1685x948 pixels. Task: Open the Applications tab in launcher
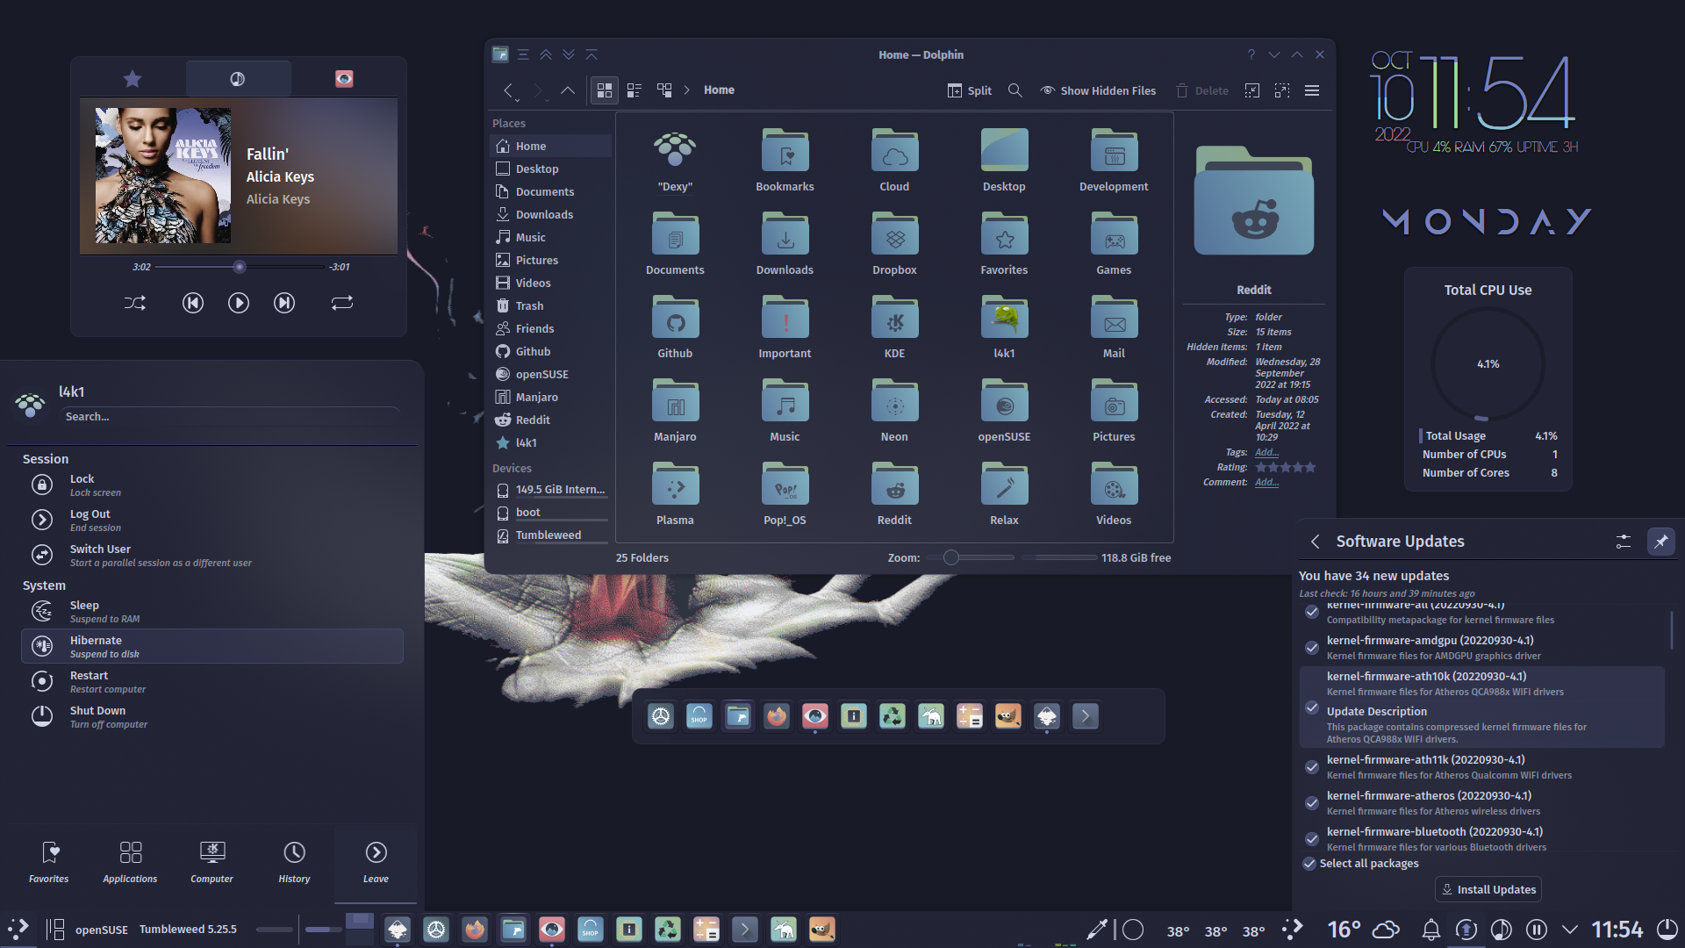(130, 862)
